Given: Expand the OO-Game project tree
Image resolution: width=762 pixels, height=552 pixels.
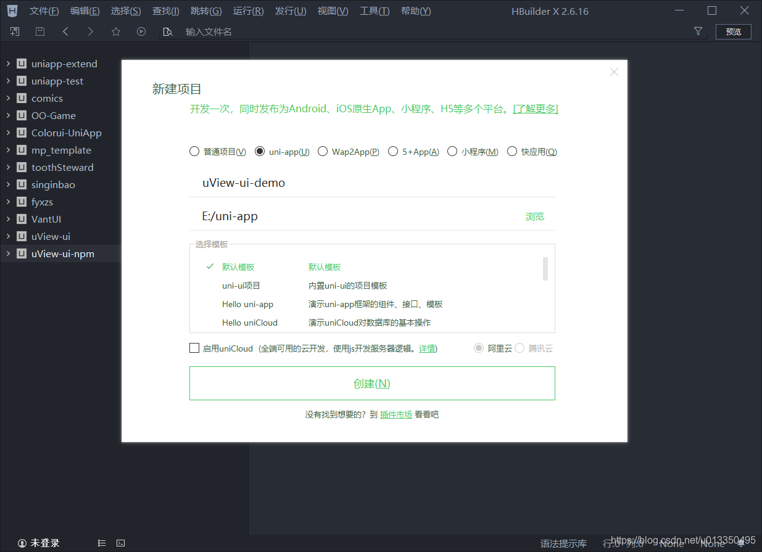Looking at the screenshot, I should click(x=8, y=115).
